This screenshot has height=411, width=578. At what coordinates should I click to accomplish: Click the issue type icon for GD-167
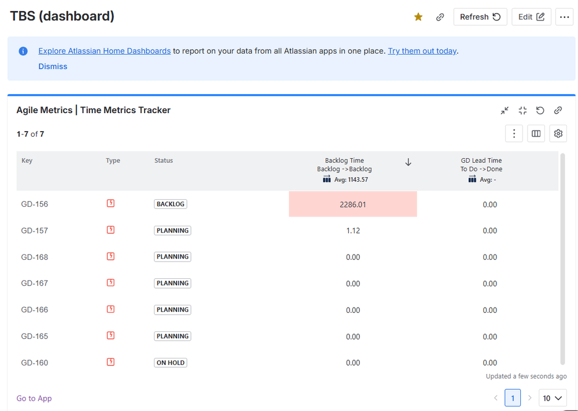point(111,283)
